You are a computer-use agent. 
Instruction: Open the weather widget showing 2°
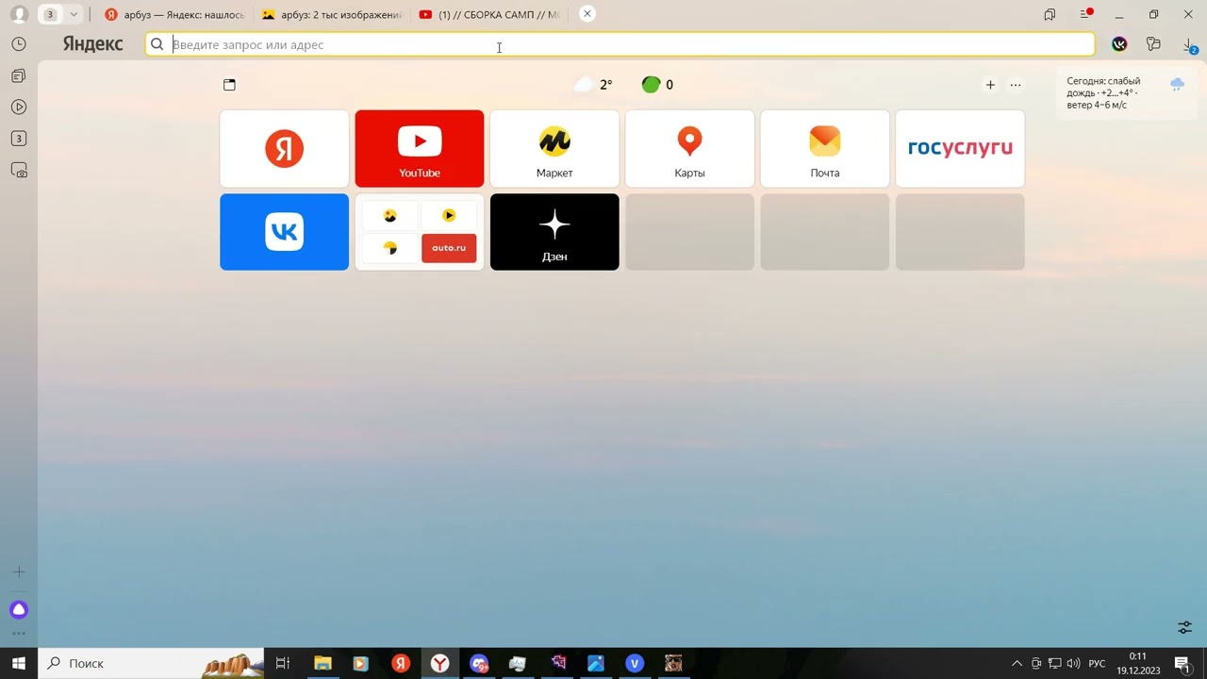594,85
